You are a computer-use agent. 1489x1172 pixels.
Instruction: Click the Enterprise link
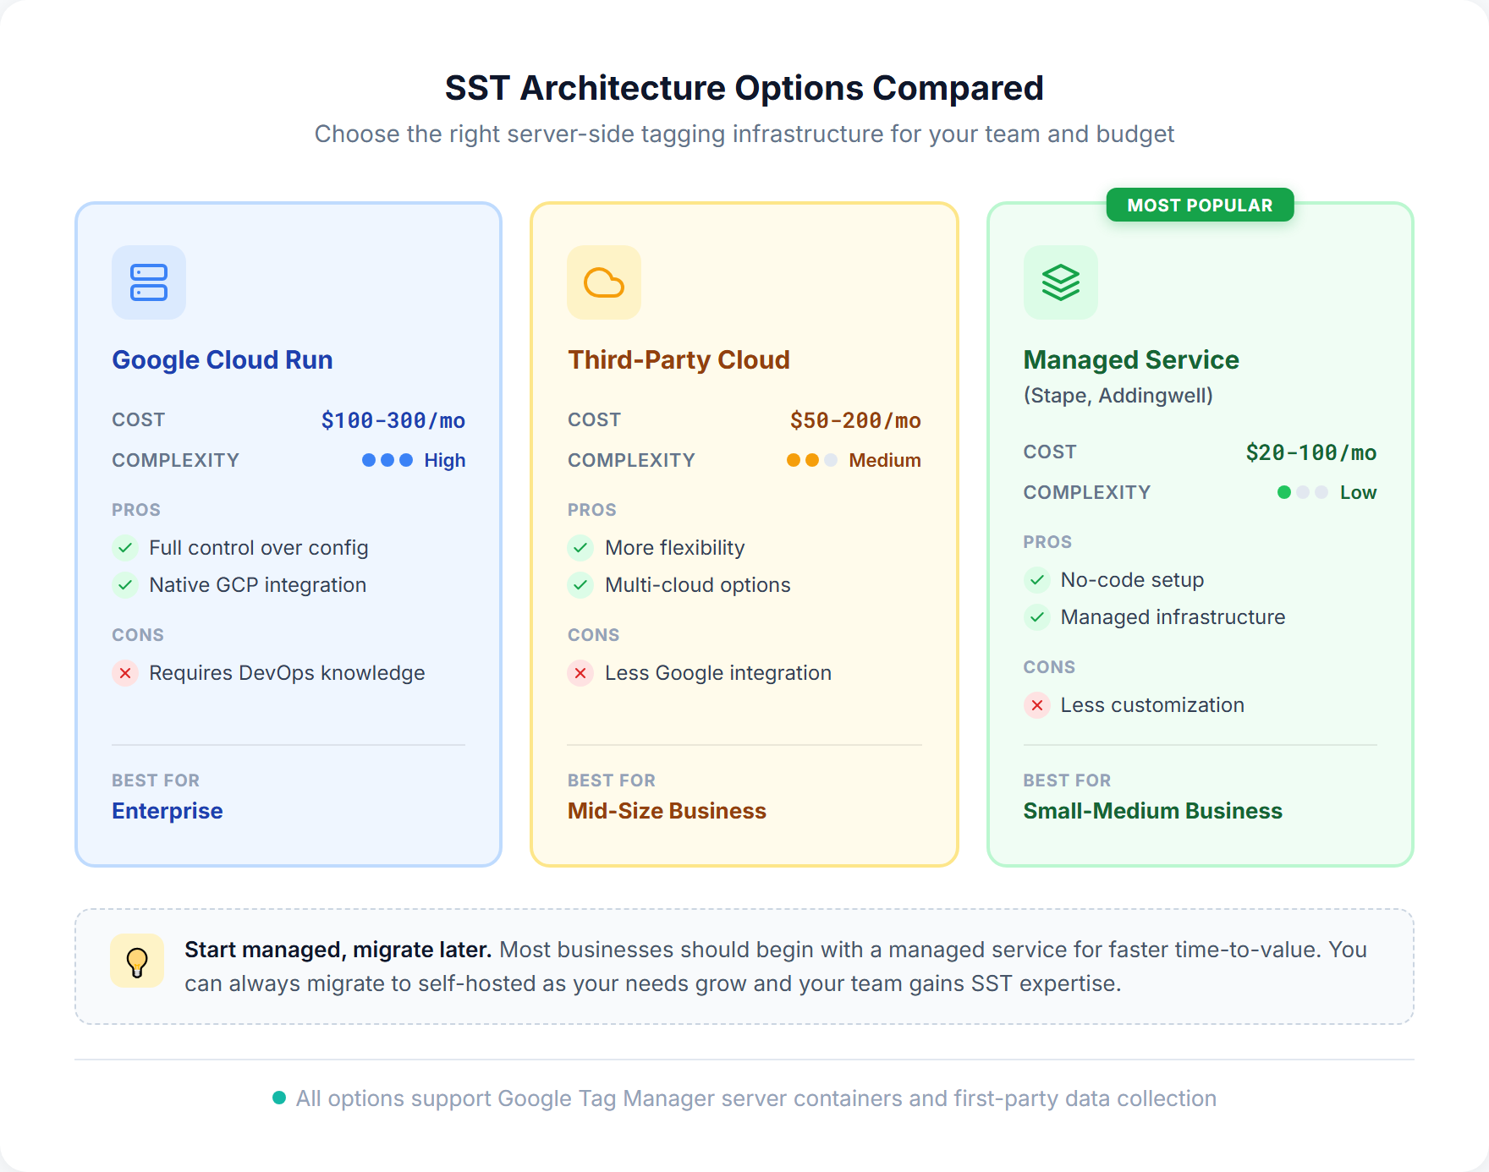[167, 811]
